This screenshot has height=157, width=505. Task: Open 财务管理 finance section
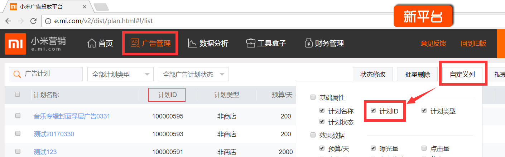(x=324, y=44)
